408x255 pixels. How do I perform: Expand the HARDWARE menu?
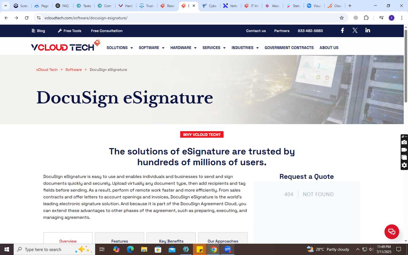[183, 48]
